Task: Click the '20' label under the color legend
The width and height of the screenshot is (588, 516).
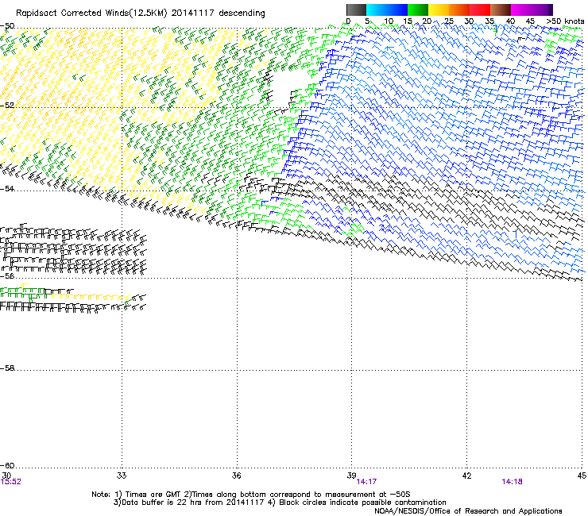Action: (x=427, y=21)
